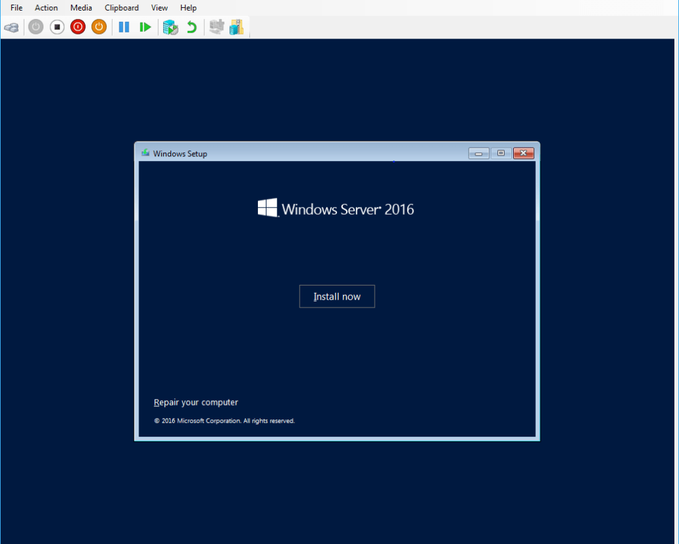Pause the virtual machine
The width and height of the screenshot is (679, 544).
[124, 27]
